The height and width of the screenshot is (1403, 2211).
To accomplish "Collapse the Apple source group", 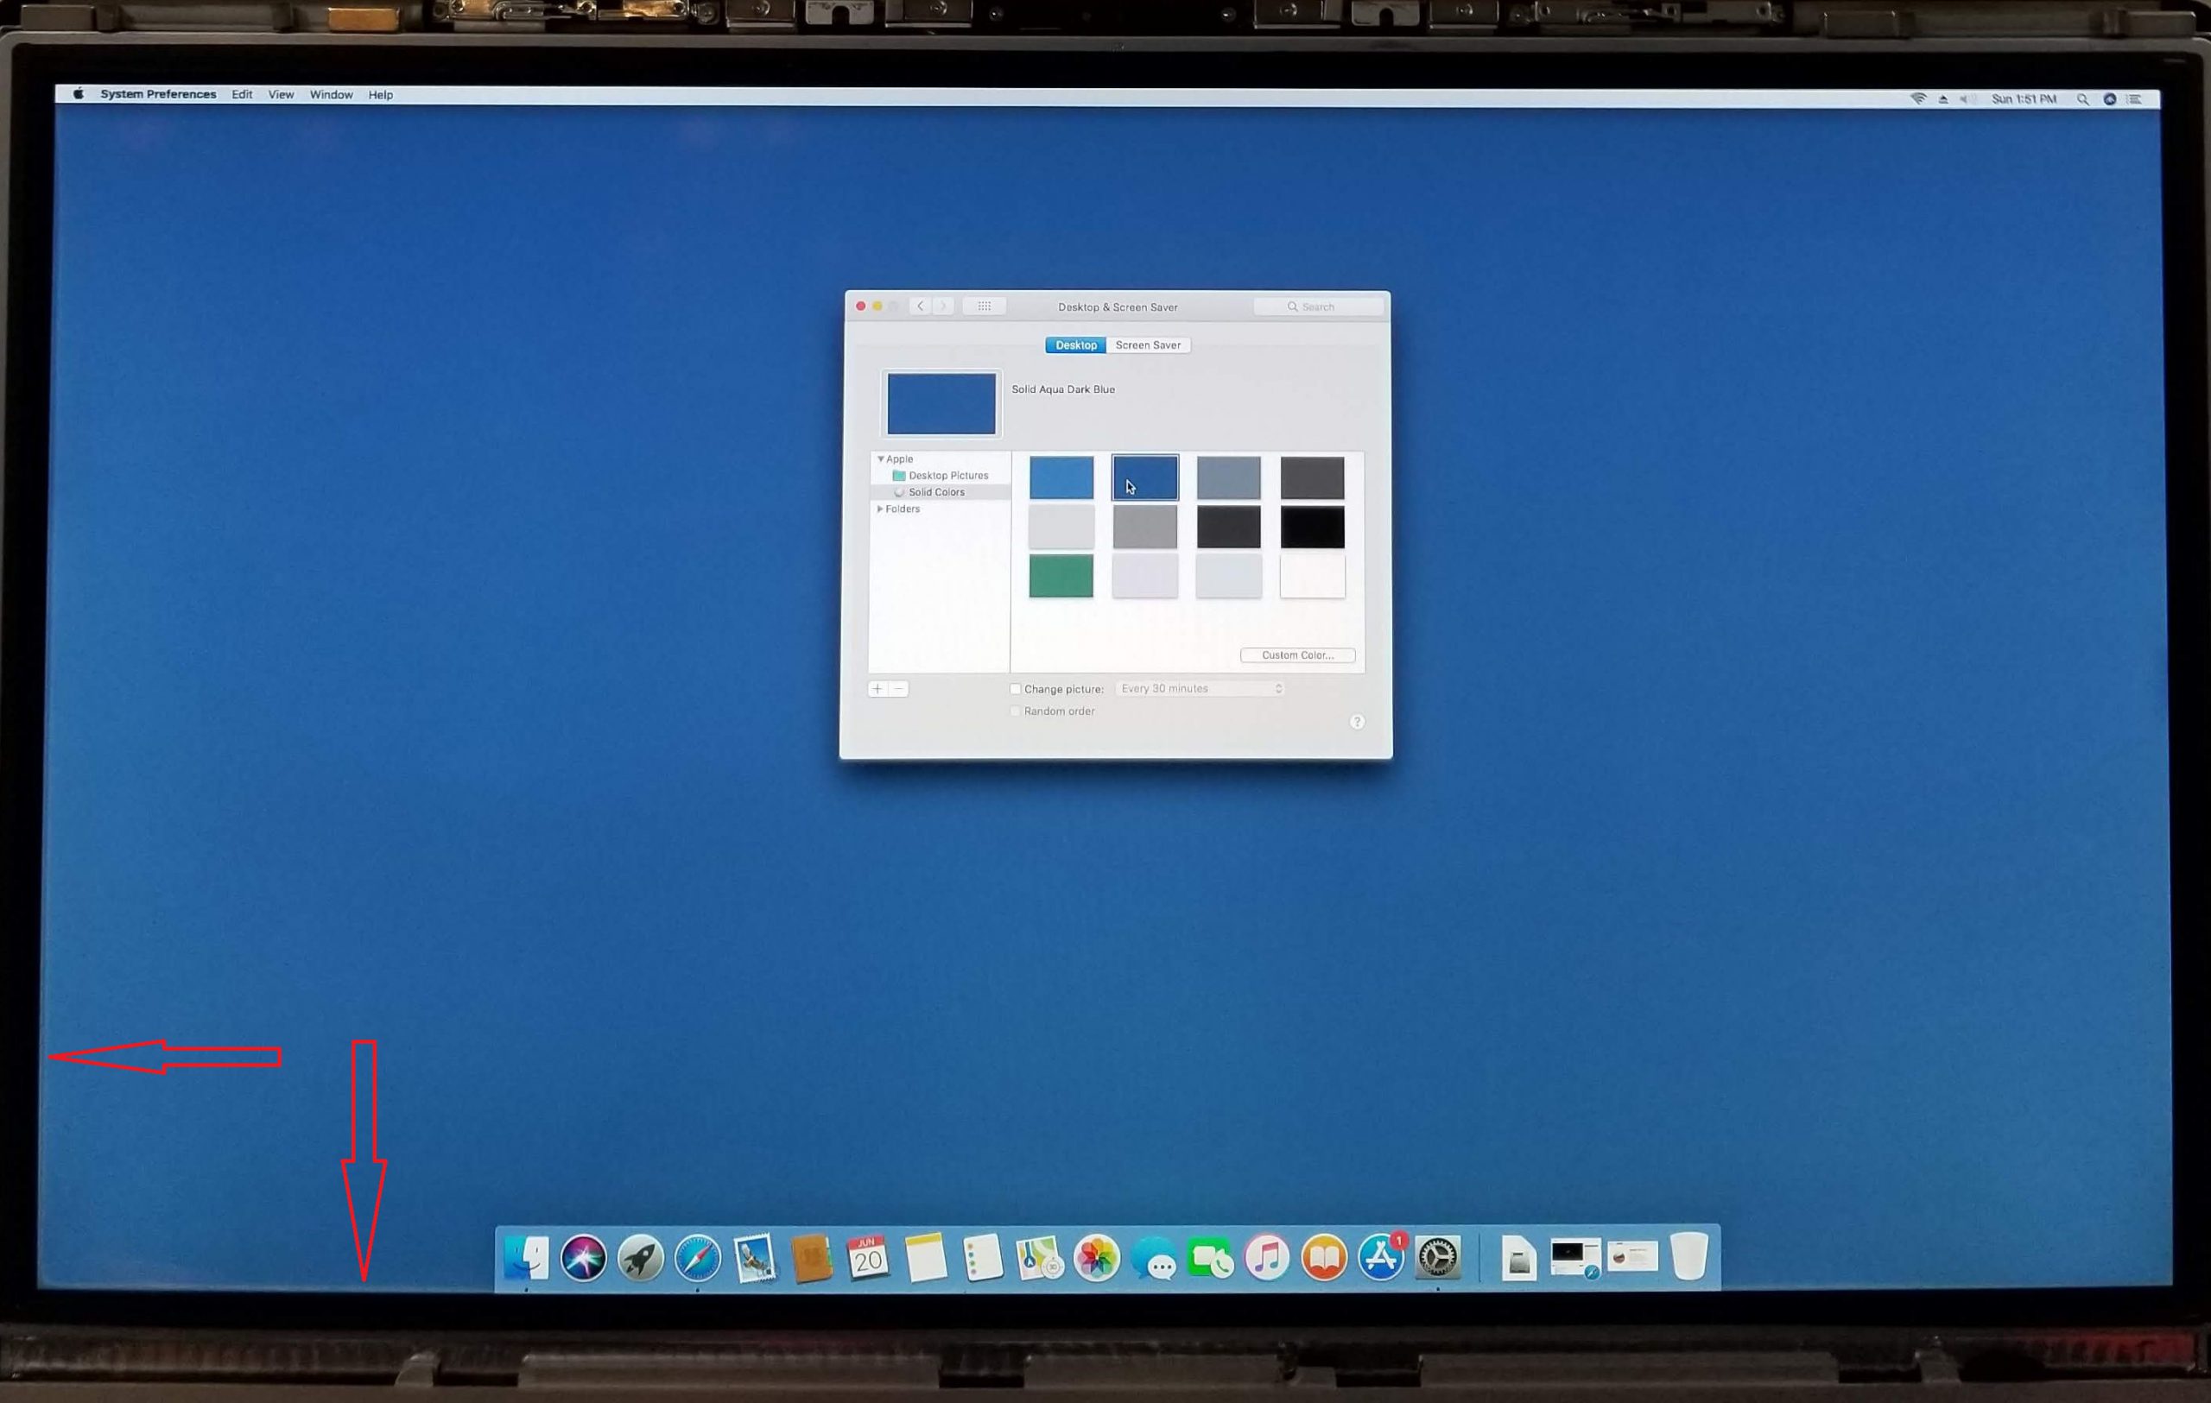I will coord(881,458).
